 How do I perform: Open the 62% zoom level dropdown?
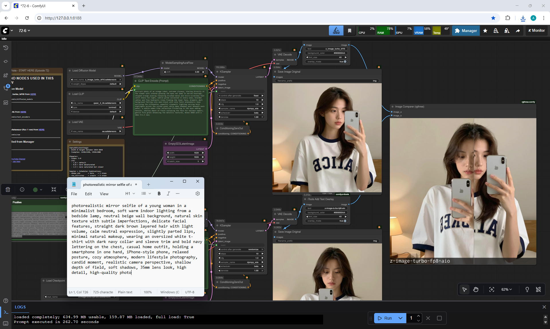click(506, 290)
